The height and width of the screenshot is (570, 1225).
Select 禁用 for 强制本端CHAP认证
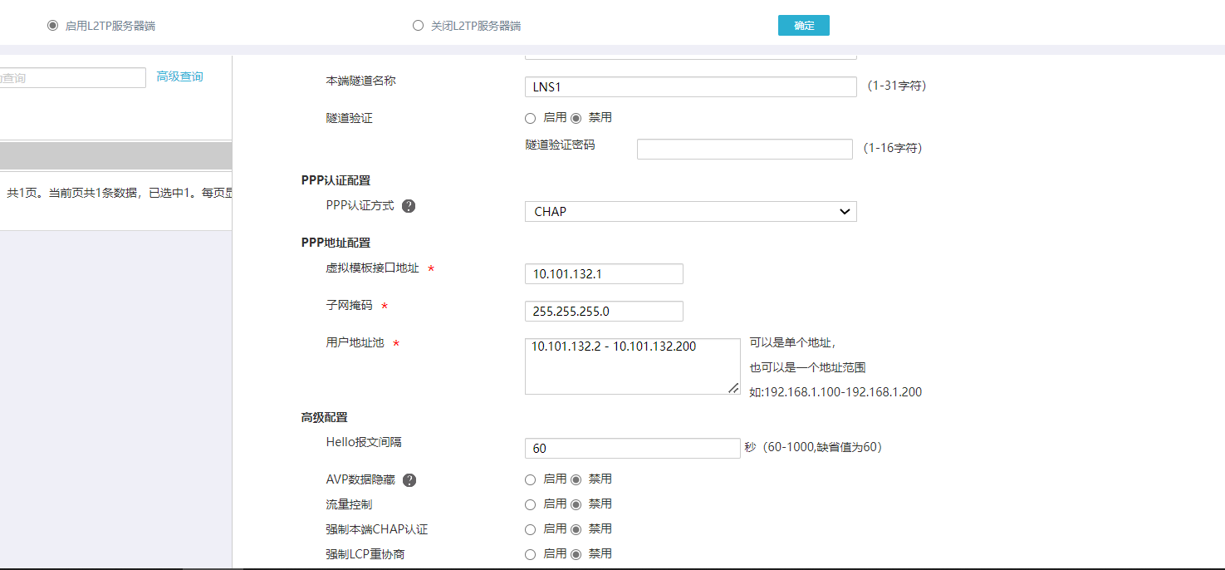point(576,529)
